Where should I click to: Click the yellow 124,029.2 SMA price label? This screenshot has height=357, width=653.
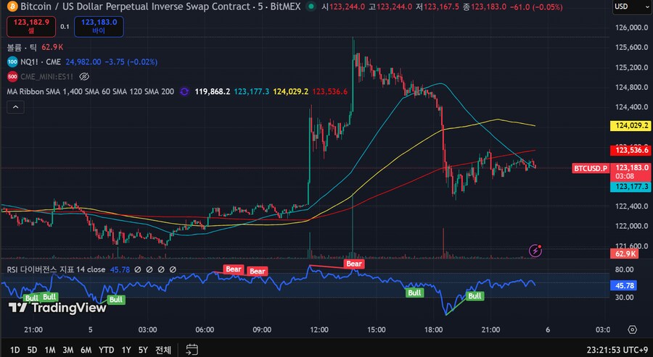[x=631, y=125]
